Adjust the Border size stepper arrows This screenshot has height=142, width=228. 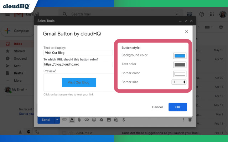click(x=184, y=82)
